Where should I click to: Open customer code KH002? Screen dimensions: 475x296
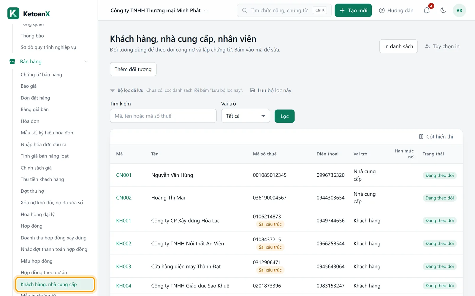pyautogui.click(x=123, y=244)
